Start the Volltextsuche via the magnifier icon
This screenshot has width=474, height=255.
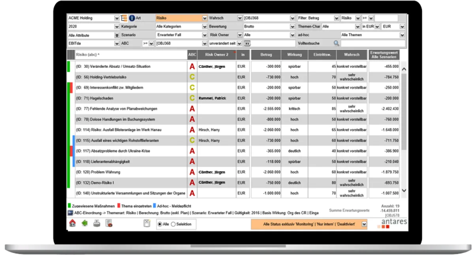[336, 43]
